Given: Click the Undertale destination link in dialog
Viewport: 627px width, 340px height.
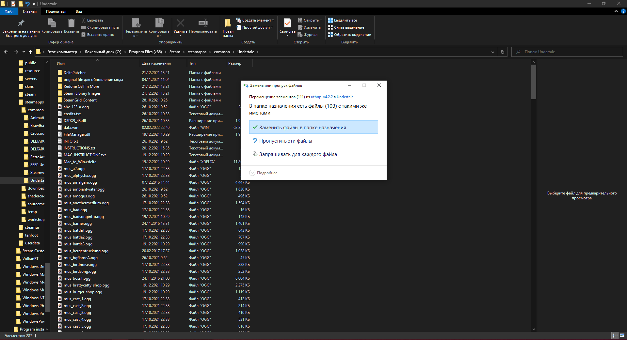Looking at the screenshot, I should (x=345, y=97).
